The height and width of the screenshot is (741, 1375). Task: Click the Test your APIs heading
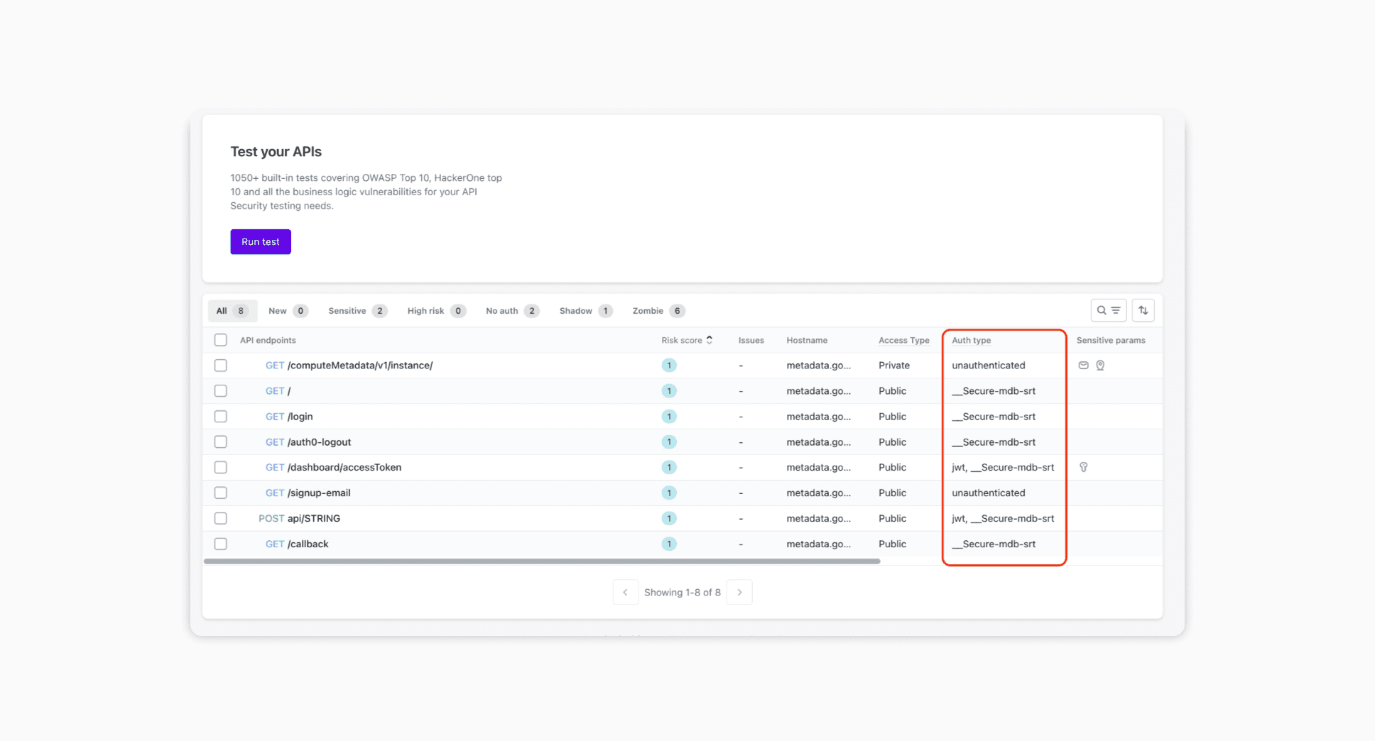(276, 152)
